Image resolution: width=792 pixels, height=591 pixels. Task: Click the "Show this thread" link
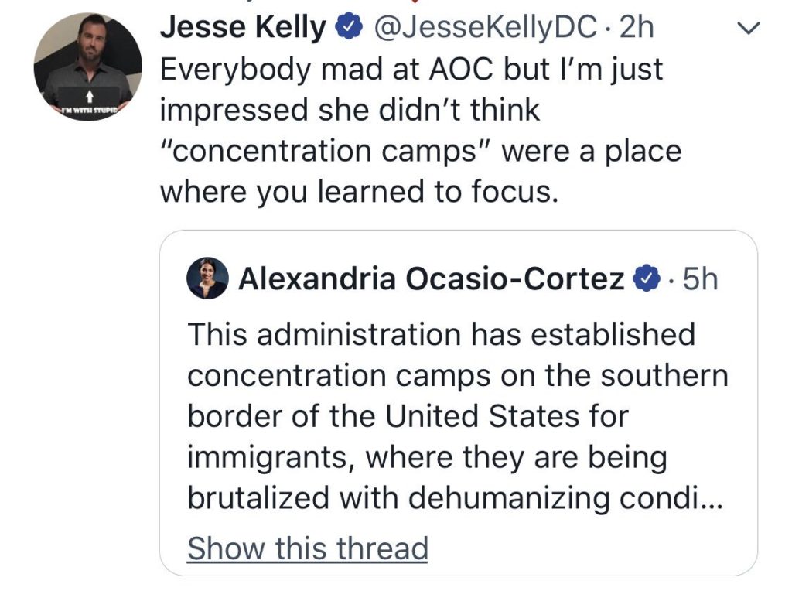[307, 548]
